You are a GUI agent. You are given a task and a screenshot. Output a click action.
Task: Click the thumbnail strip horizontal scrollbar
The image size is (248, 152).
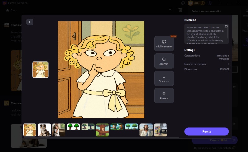[101, 138]
